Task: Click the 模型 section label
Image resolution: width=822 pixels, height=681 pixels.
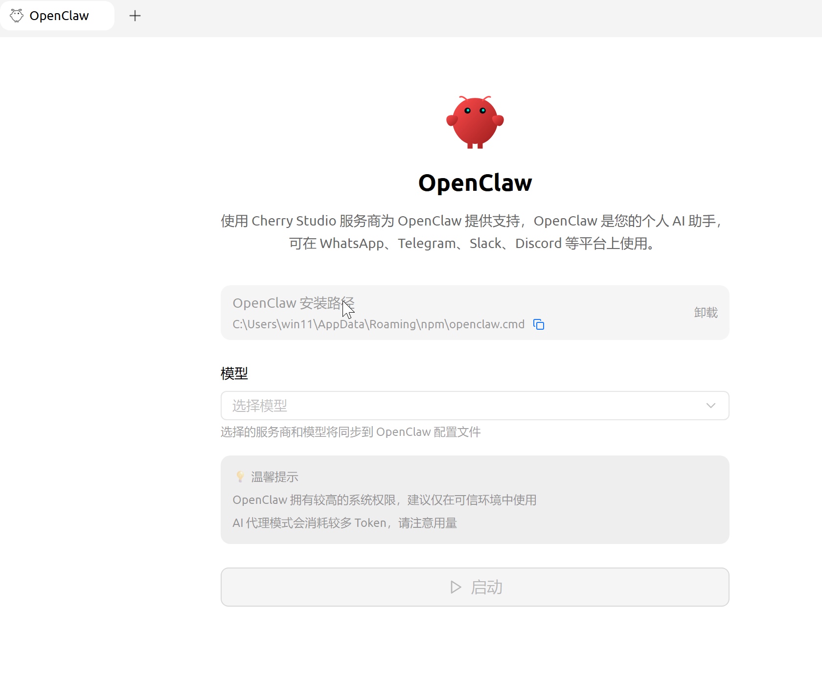Action: [234, 374]
